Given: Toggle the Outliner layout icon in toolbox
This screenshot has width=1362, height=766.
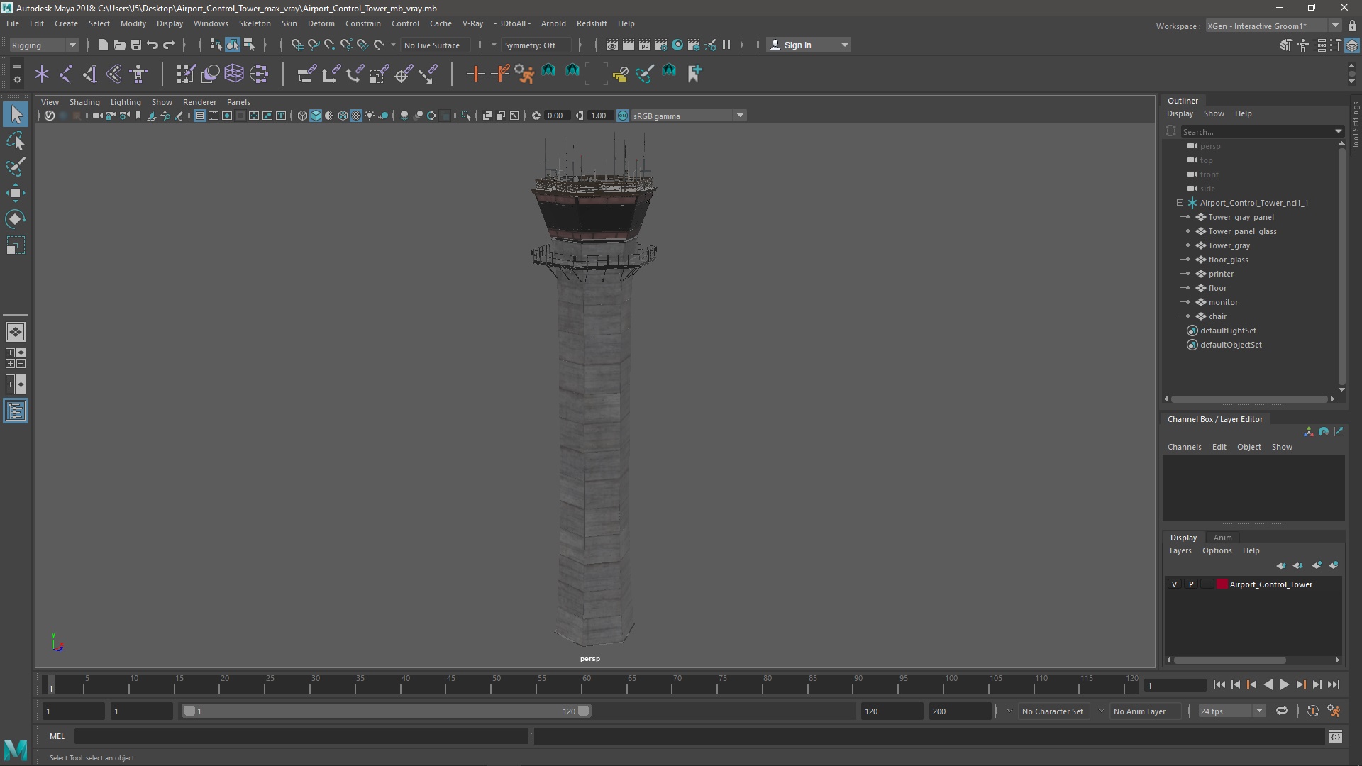Looking at the screenshot, I should pos(16,411).
